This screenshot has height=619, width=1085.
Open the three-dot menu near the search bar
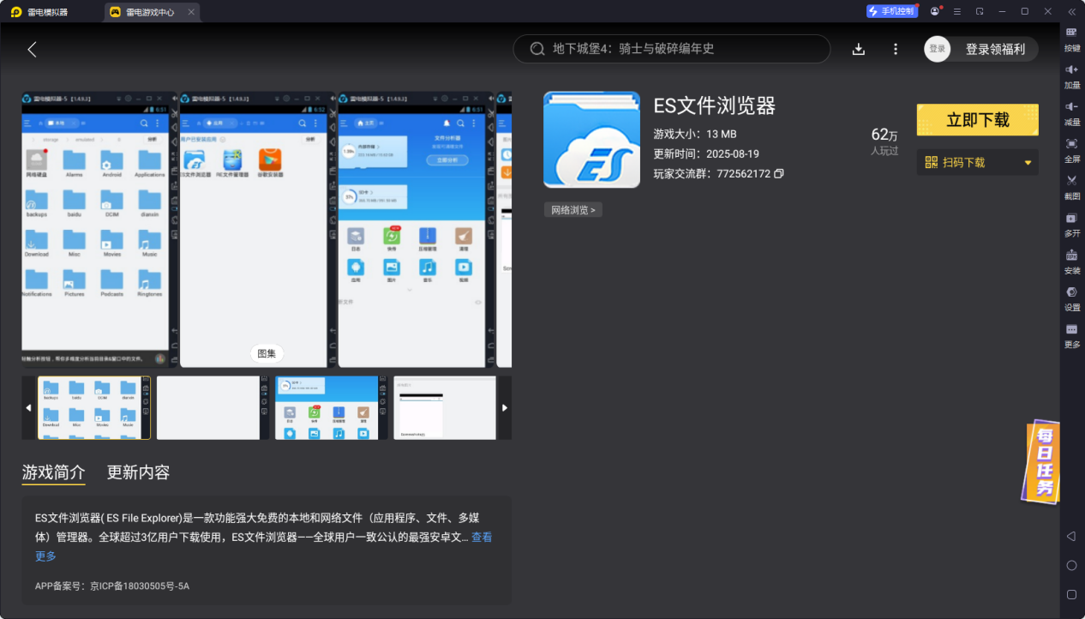895,49
